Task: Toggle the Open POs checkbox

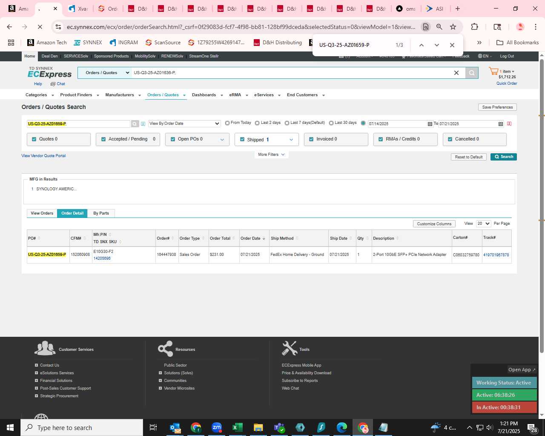Action: pyautogui.click(x=173, y=139)
